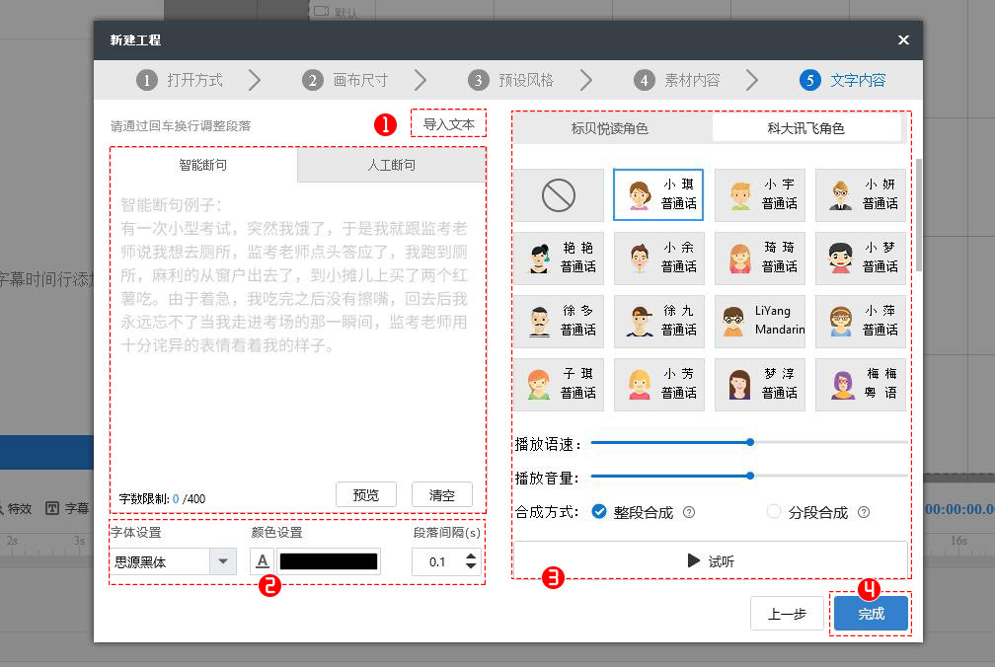This screenshot has height=667, width=995.
Task: Choose the 梅梅 粤语 voice
Action: click(x=861, y=385)
